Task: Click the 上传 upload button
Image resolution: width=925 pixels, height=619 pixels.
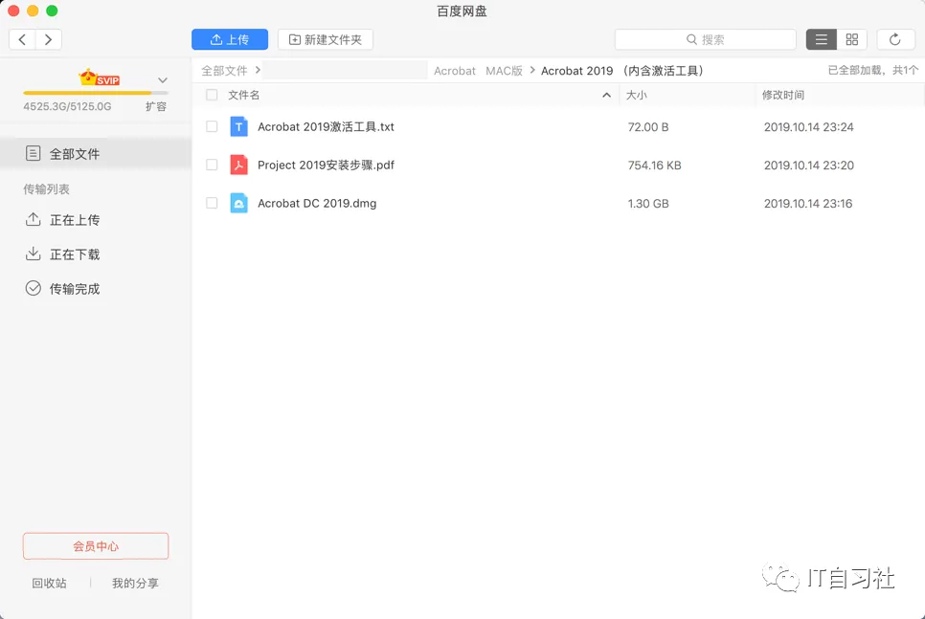Action: (230, 39)
